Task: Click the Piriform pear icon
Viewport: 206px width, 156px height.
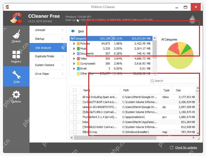Action: pos(192,19)
